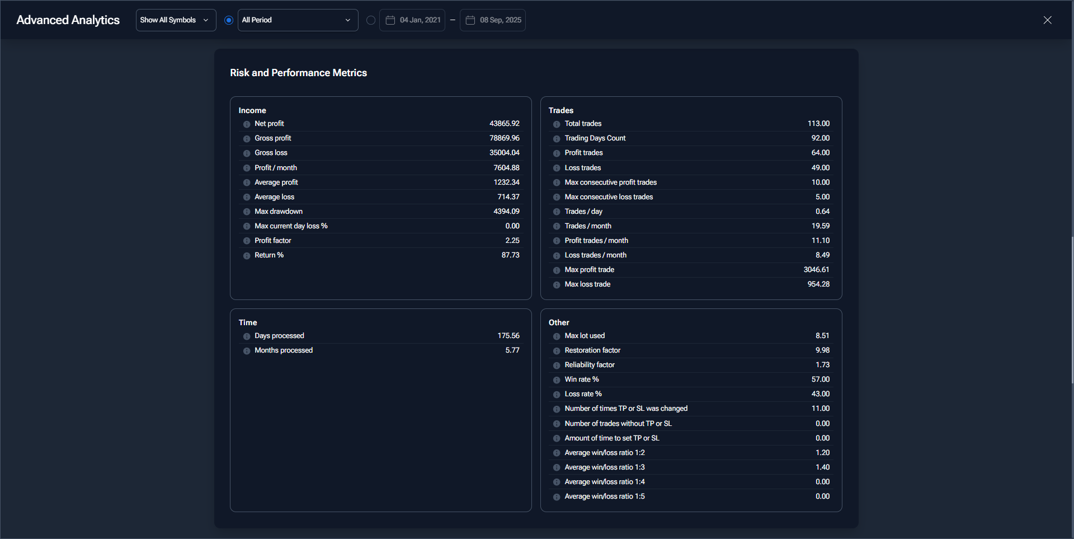Open end date picker 08 Sep, 2025

[492, 20]
